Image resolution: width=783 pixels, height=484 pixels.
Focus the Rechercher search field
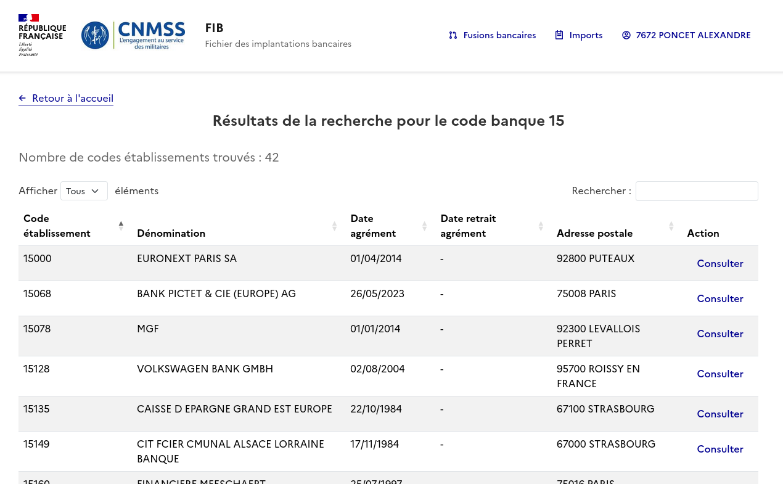click(x=697, y=191)
